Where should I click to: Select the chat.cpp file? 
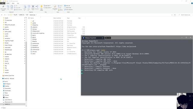[x=35, y=29]
